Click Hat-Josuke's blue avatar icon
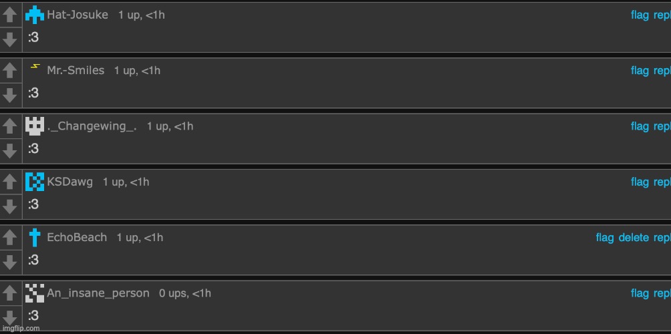 pos(35,15)
